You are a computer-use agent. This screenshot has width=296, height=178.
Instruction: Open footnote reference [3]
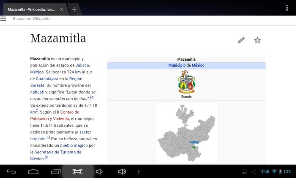pos(48,137)
